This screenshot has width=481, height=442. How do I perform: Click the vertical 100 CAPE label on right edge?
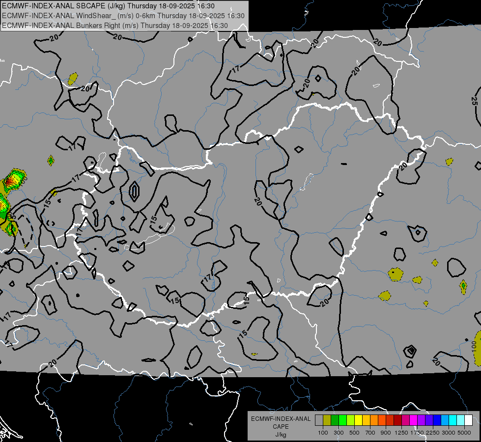coord(475,345)
